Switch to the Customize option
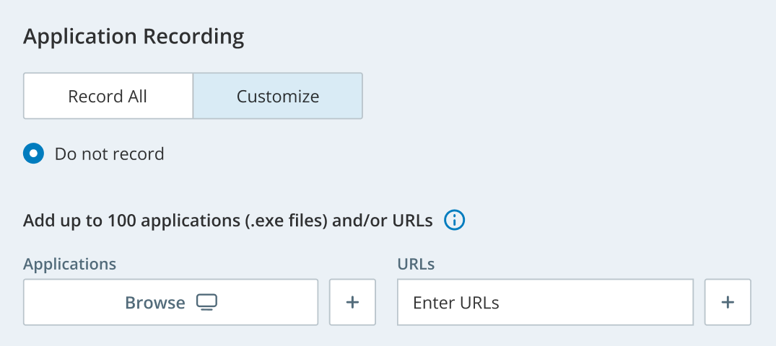Viewport: 776px width, 346px height. (x=278, y=96)
